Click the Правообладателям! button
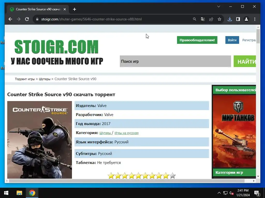Image resolution: width=265 pixels, height=198 pixels. tap(197, 40)
